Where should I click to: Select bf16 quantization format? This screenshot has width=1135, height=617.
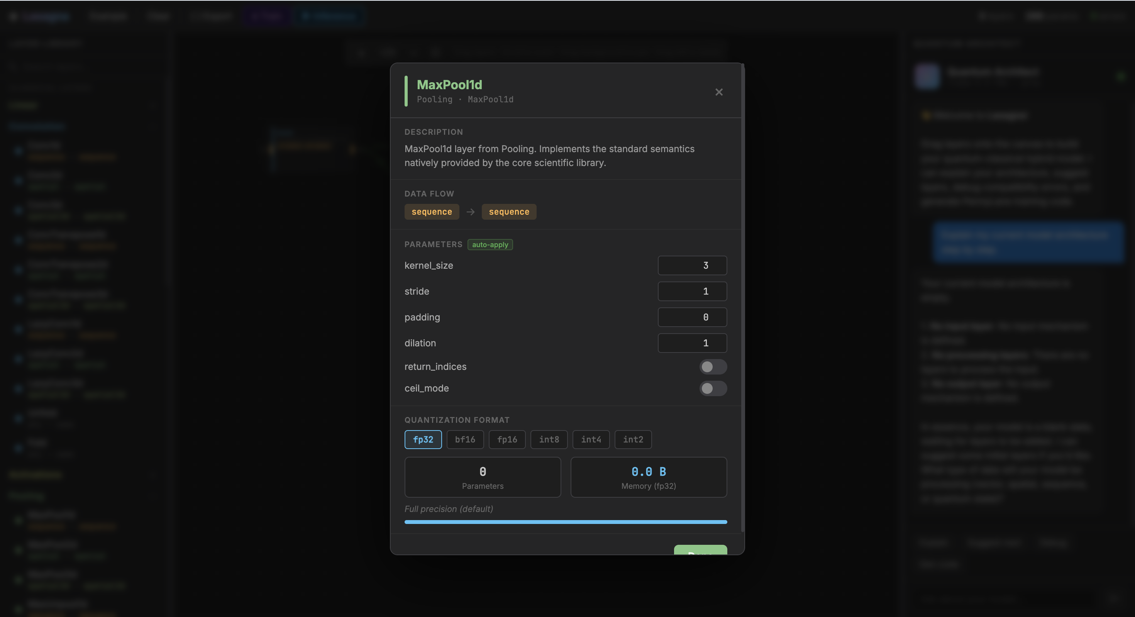(465, 439)
